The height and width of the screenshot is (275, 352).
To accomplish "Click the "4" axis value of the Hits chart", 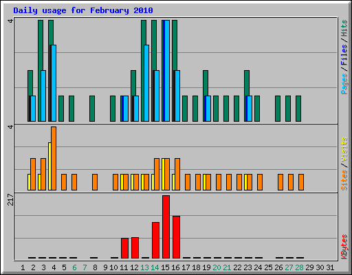I will 10,21.
